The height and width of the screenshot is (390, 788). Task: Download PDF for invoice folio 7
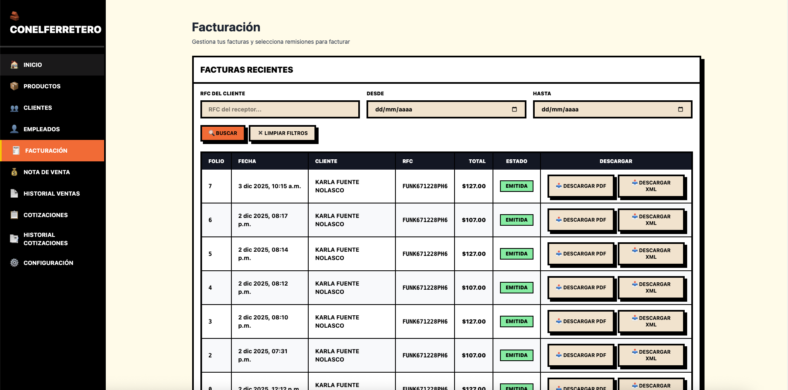581,186
